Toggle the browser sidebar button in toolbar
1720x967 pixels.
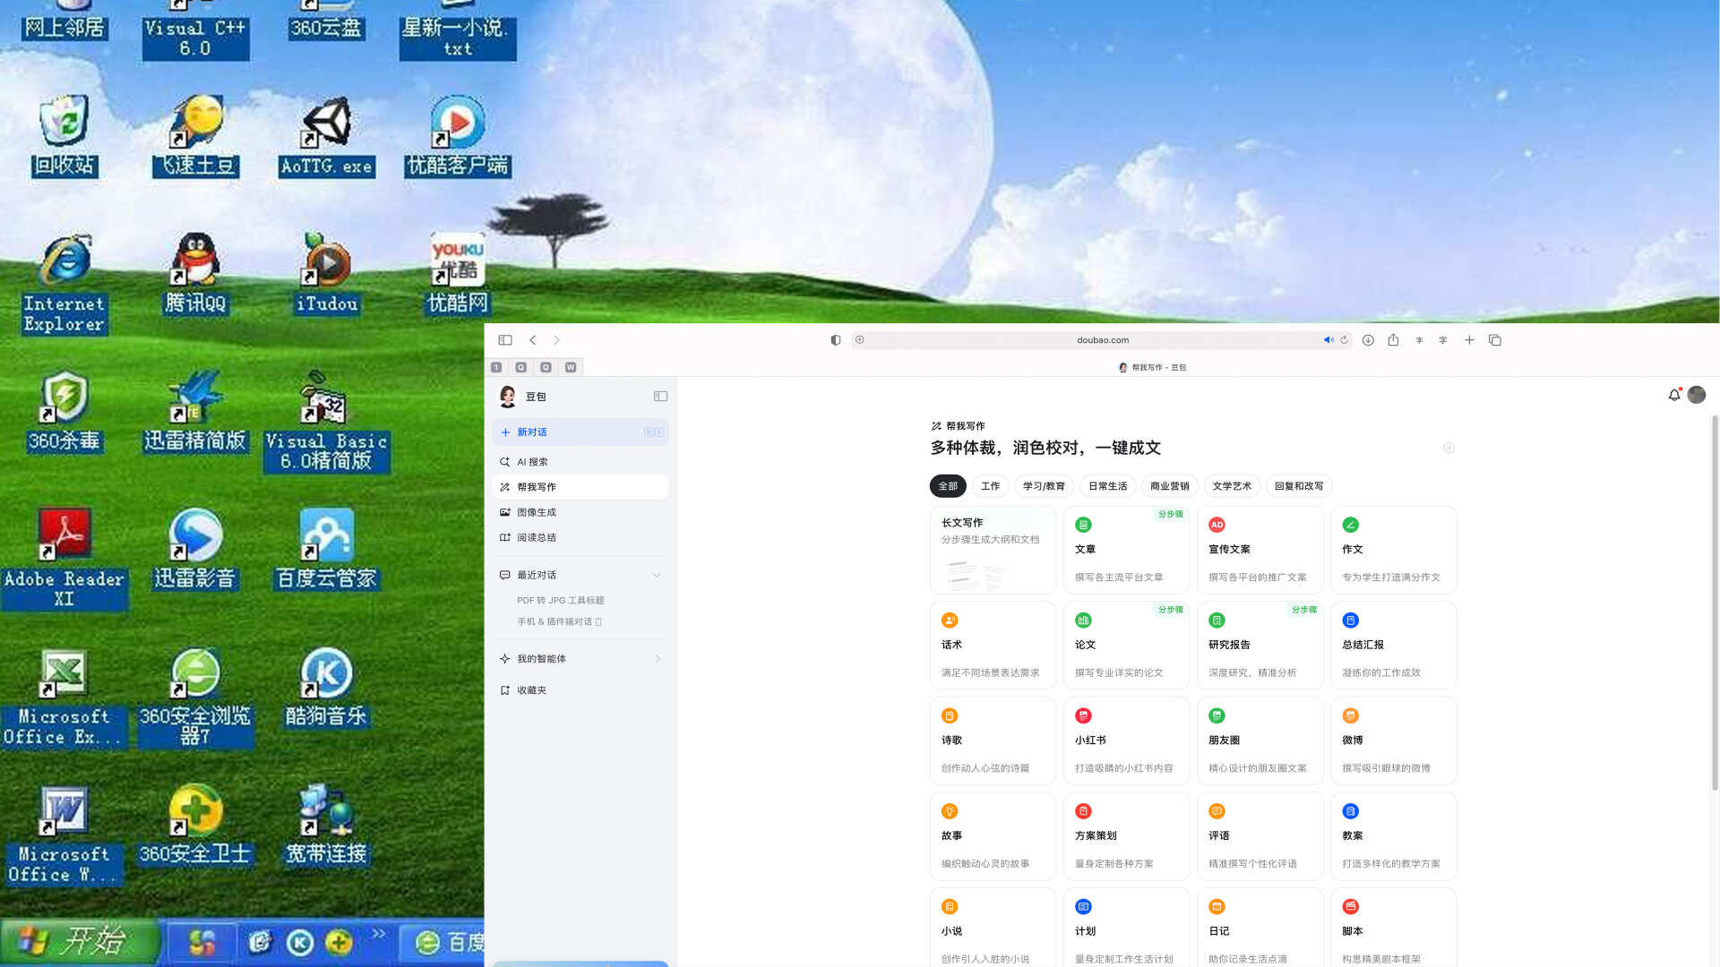(x=505, y=340)
